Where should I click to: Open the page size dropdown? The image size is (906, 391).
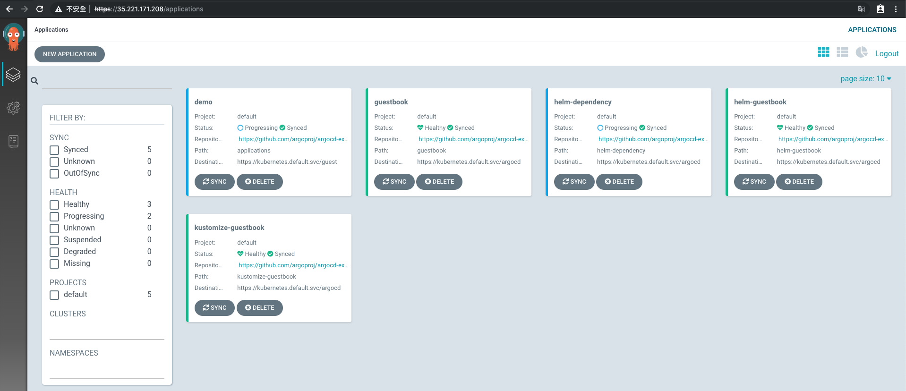click(865, 79)
